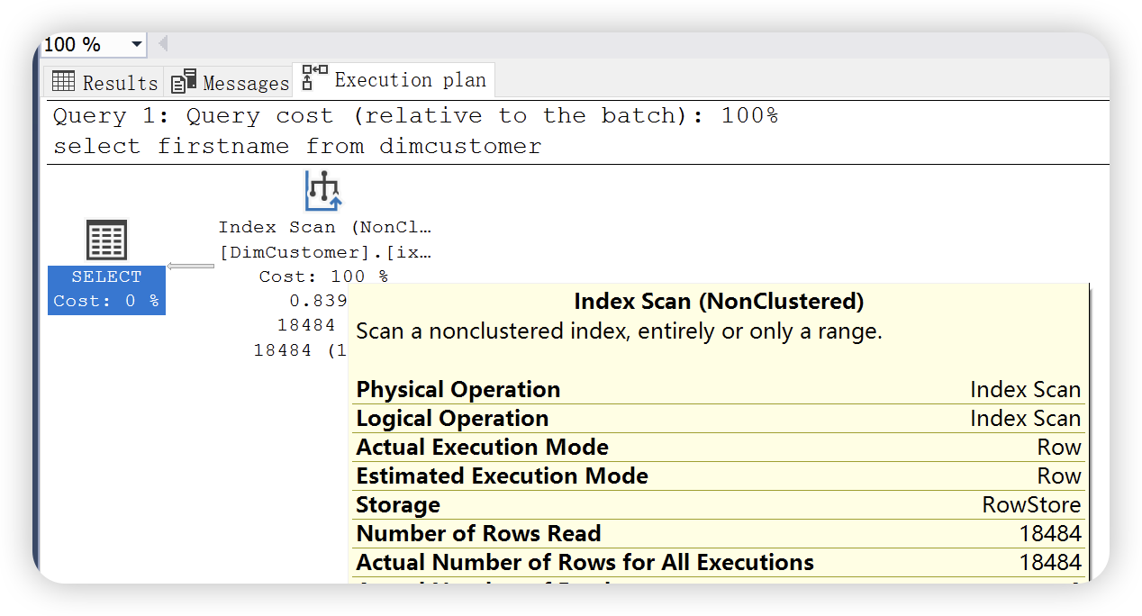Click the Estimated Execution Mode row
The image size is (1142, 616).
coord(719,476)
